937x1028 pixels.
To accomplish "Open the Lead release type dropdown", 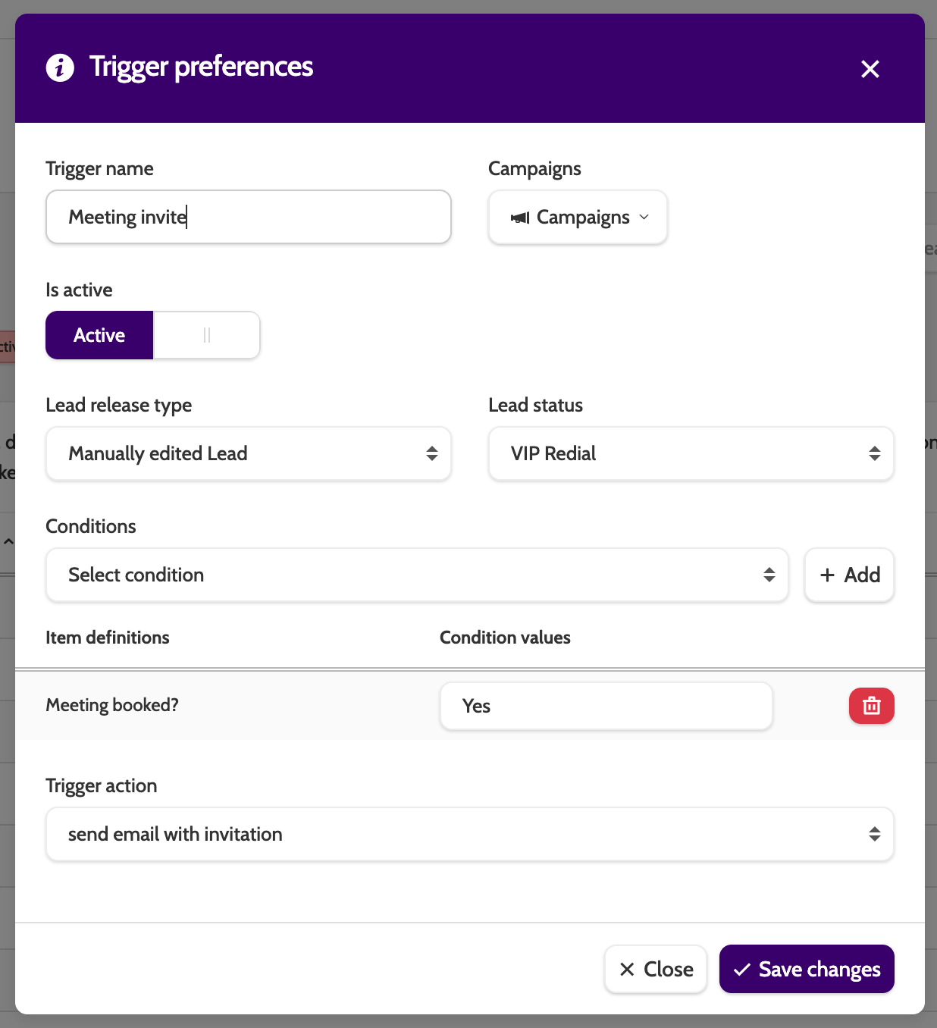I will 249,453.
